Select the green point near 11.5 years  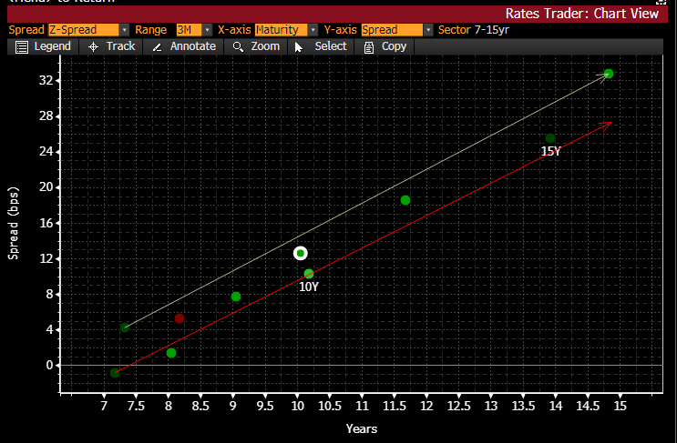point(405,200)
